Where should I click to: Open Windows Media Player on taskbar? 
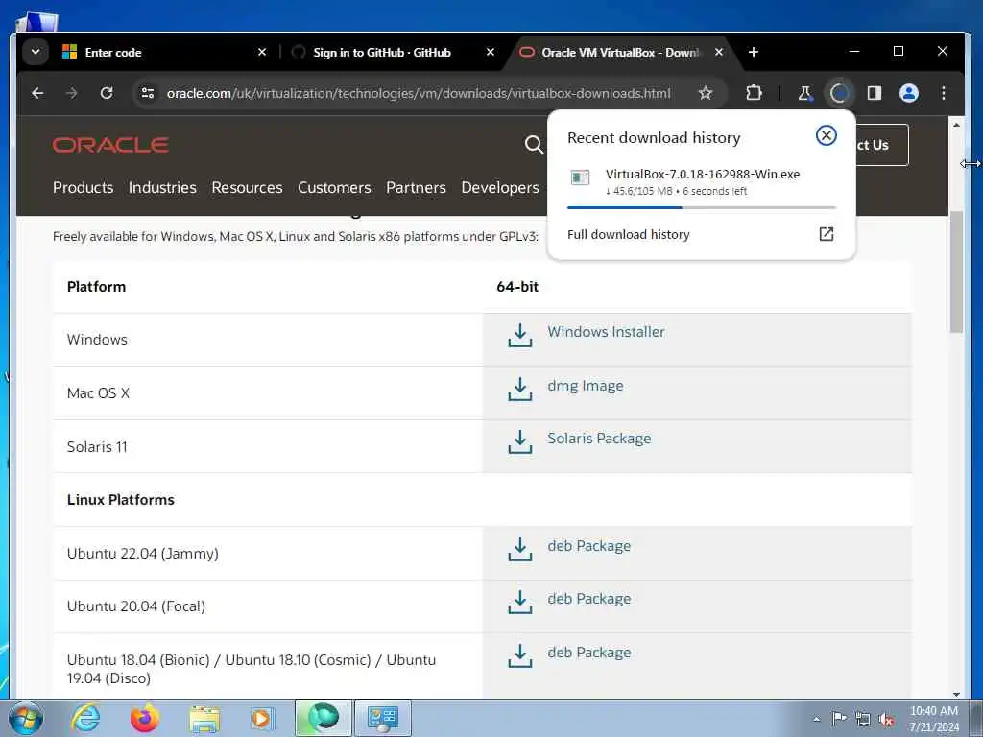[x=262, y=719]
